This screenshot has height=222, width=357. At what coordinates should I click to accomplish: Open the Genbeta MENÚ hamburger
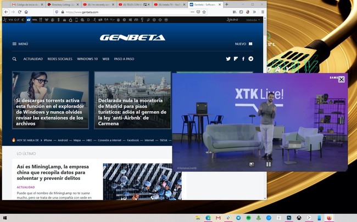click(x=20, y=44)
